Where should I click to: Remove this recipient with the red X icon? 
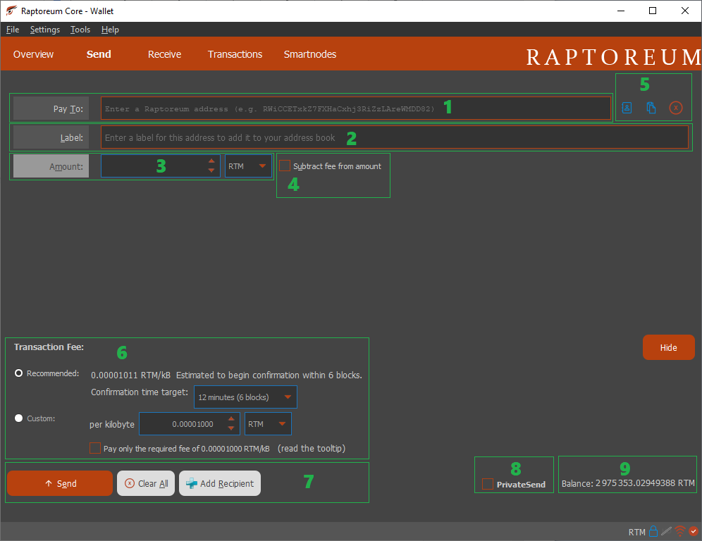coord(675,108)
